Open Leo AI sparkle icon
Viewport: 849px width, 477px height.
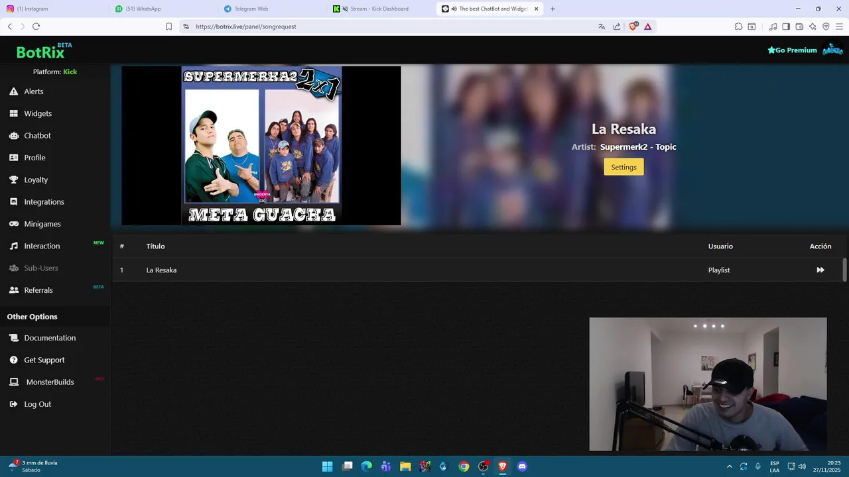tap(813, 26)
